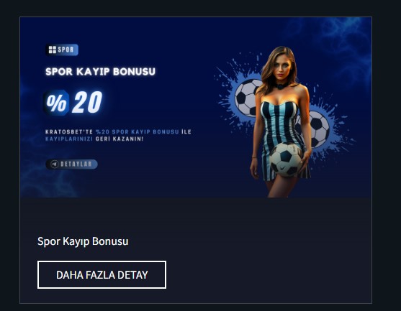Open the DETAYLAR pill button on banner
Image resolution: width=401 pixels, height=311 pixels.
(71, 164)
